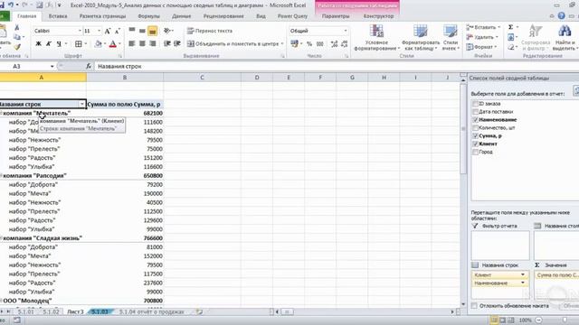Click Перенос текста button
579x325 pixels.
tap(210, 31)
